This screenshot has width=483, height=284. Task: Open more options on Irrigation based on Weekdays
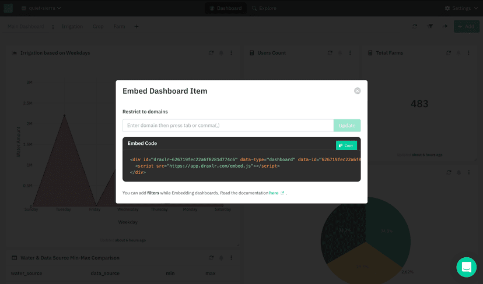point(232,53)
